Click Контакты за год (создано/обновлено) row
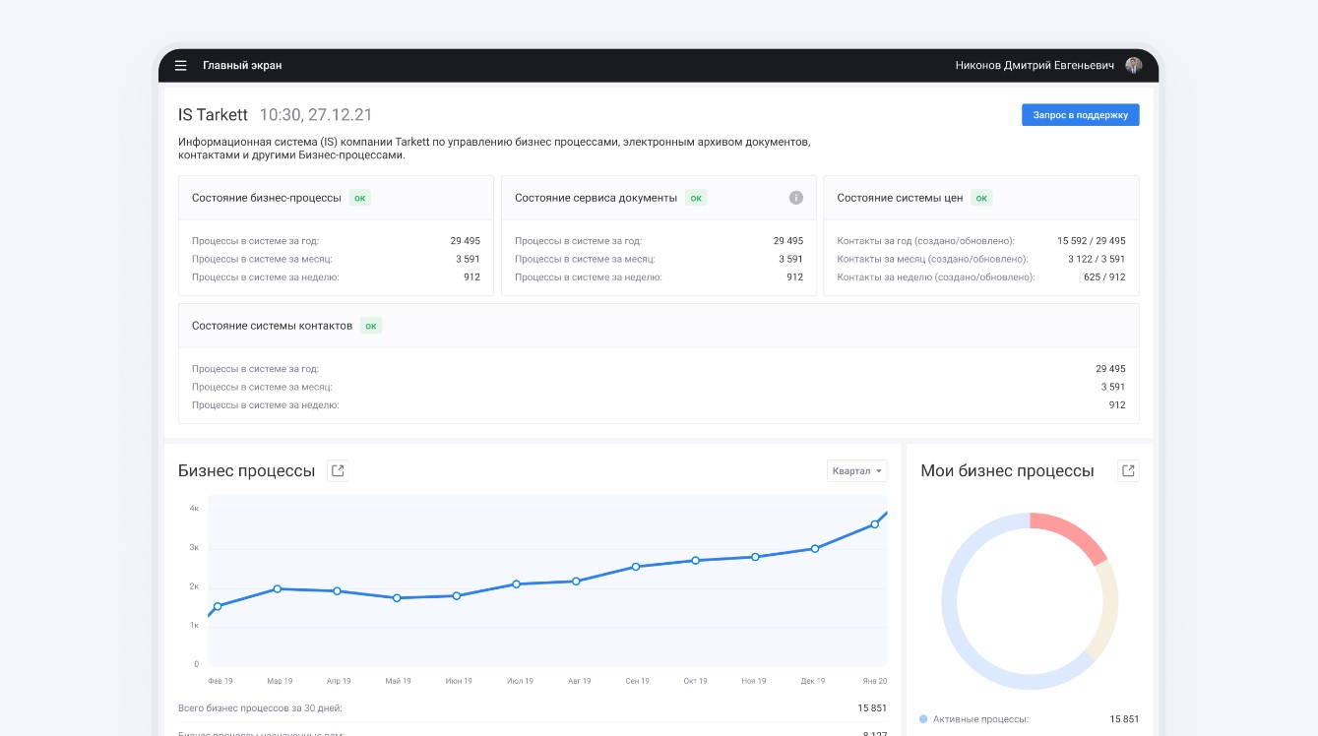The image size is (1318, 736). [x=981, y=241]
